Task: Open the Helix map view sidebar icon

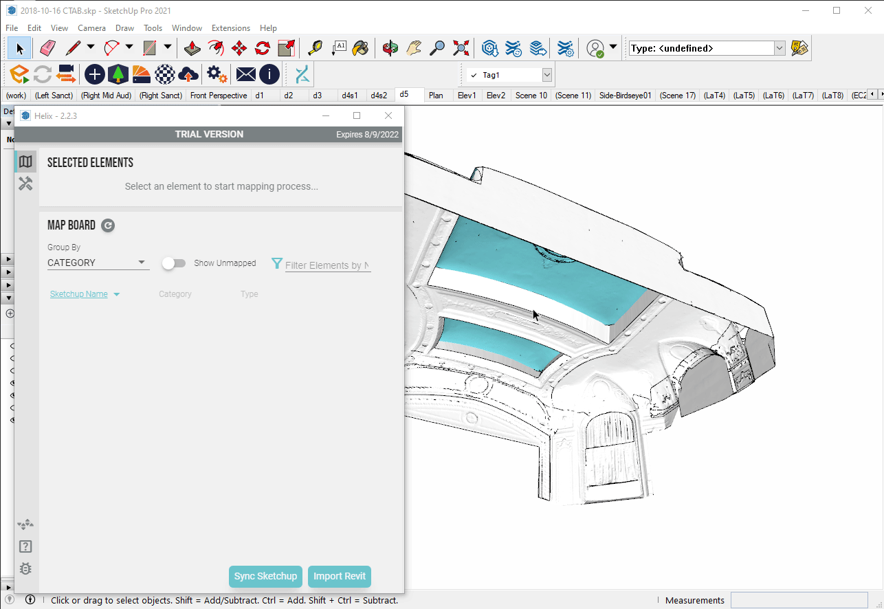Action: 25,162
